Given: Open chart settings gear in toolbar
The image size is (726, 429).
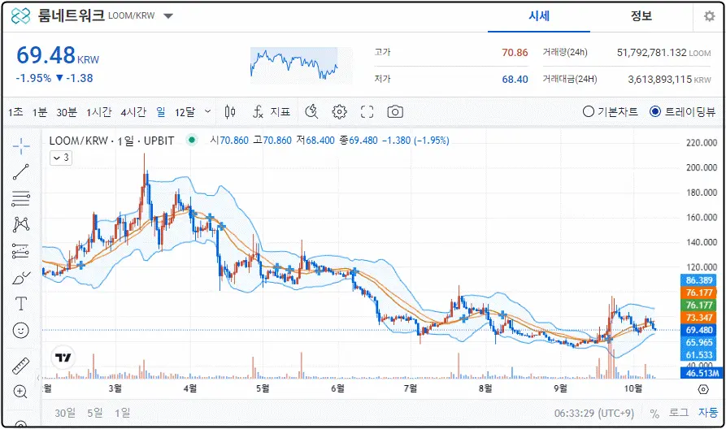Looking at the screenshot, I should click(x=339, y=111).
